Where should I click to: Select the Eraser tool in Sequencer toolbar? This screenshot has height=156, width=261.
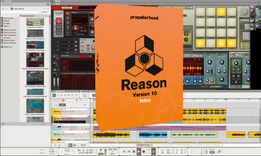(61, 95)
